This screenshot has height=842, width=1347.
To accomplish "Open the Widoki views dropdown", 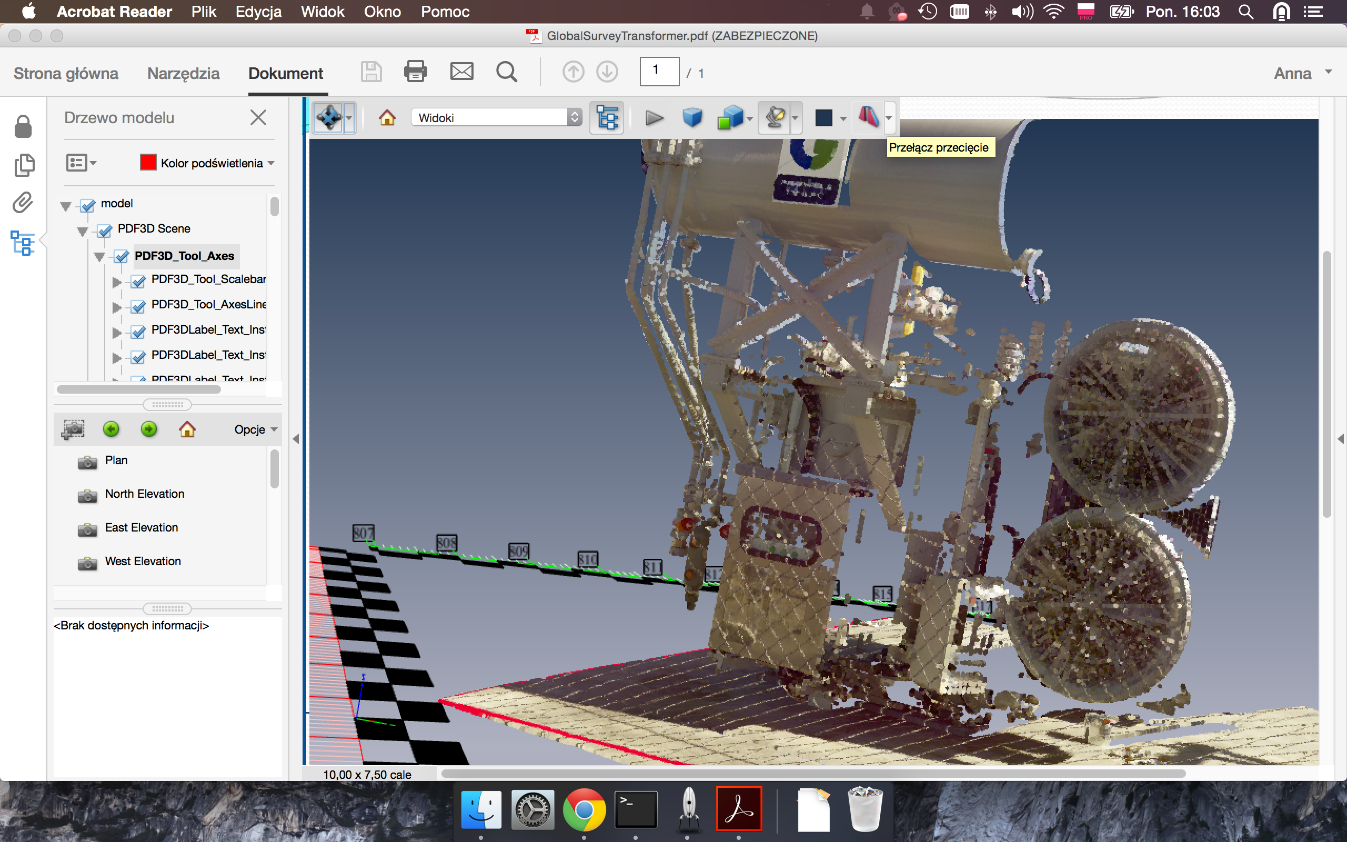I will 496,117.
